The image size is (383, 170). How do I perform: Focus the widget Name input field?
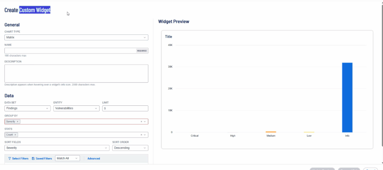pos(70,51)
